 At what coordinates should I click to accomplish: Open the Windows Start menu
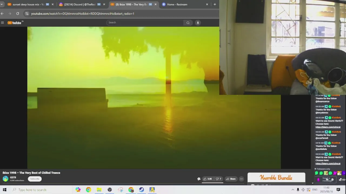pyautogui.click(x=5, y=190)
